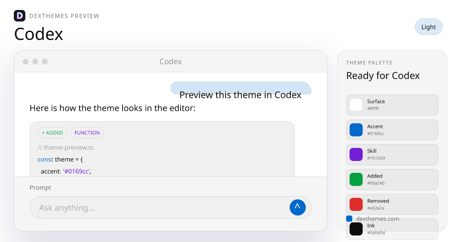Click the THEME PALETTE label
This screenshot has height=242, width=461.
coord(370,63)
